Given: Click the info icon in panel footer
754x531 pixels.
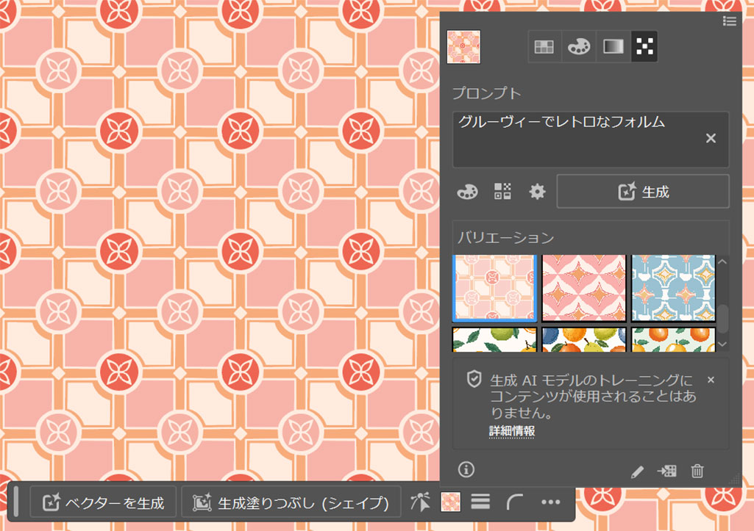Looking at the screenshot, I should (x=466, y=469).
